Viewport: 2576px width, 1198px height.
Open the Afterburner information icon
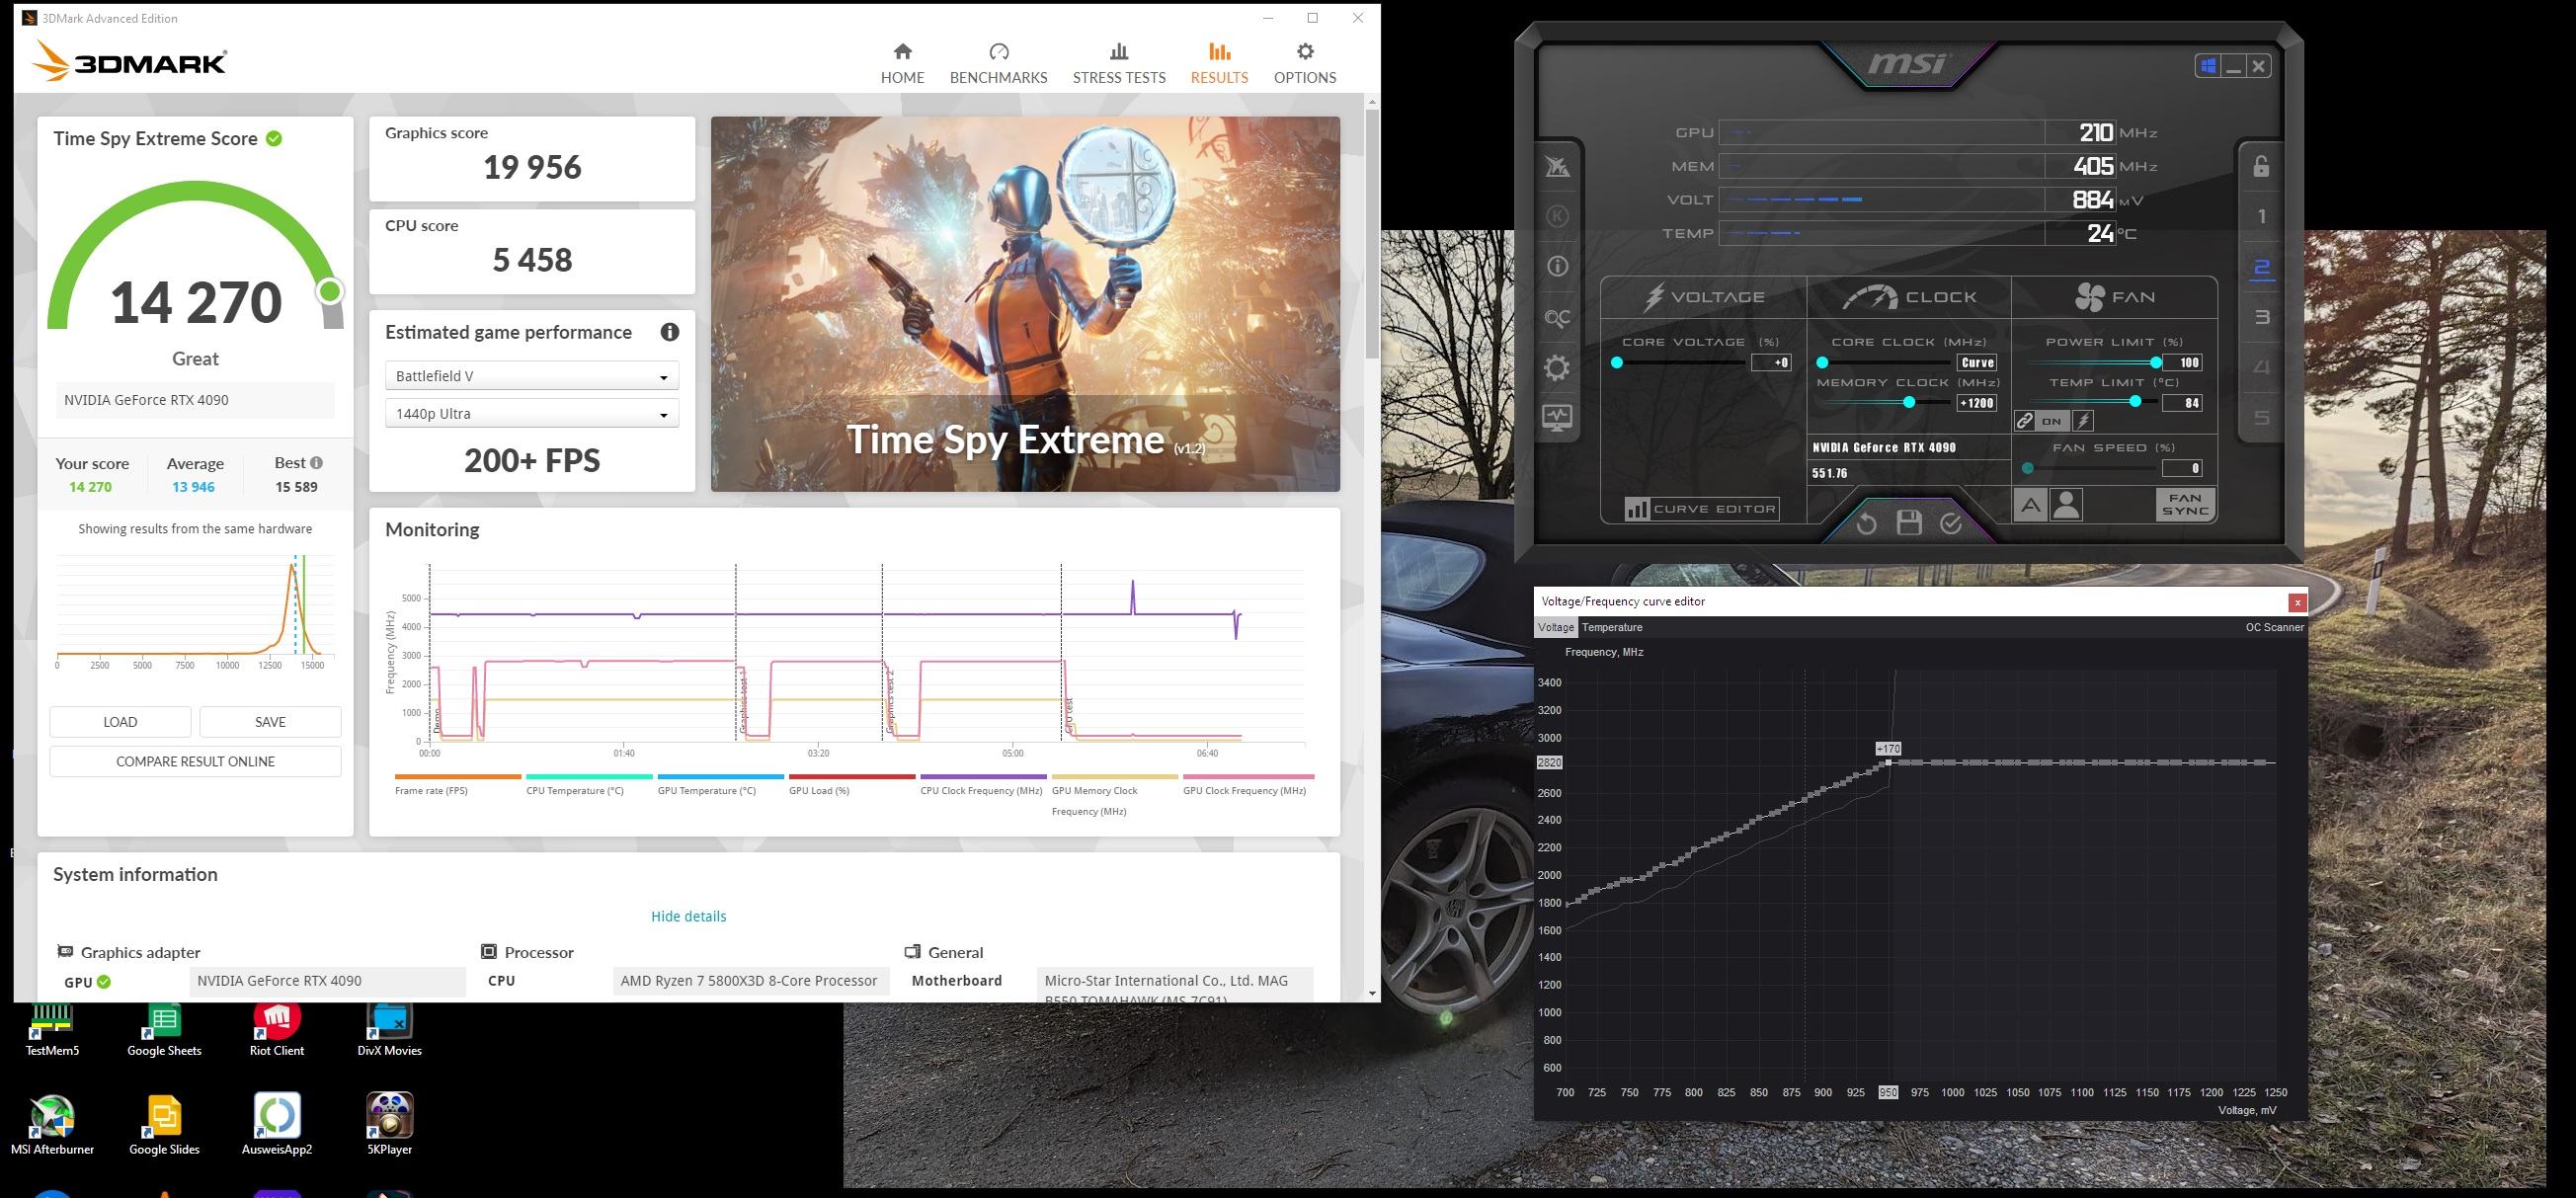(x=1557, y=267)
